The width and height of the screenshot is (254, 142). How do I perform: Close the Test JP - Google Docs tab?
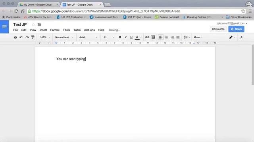point(100,5)
